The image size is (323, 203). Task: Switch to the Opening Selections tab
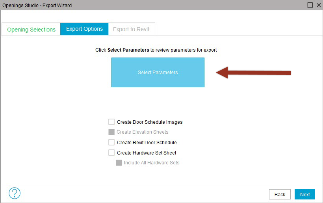(x=31, y=29)
